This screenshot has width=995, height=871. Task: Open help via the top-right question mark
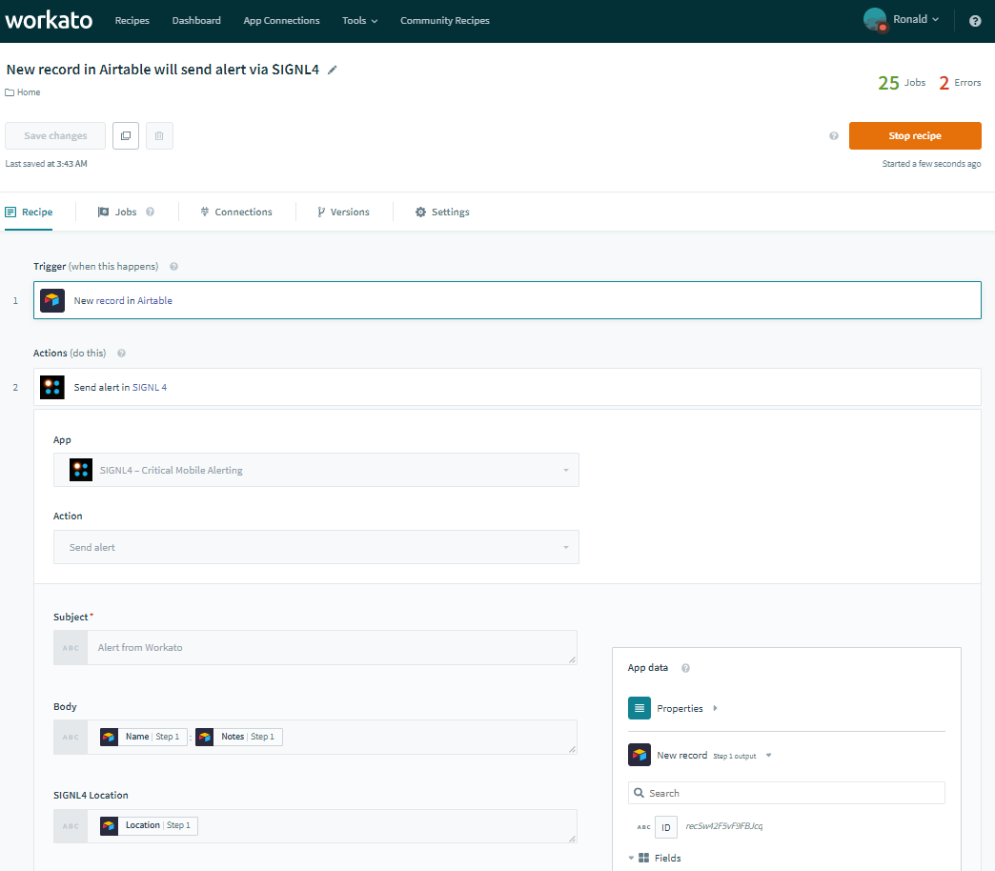(975, 21)
